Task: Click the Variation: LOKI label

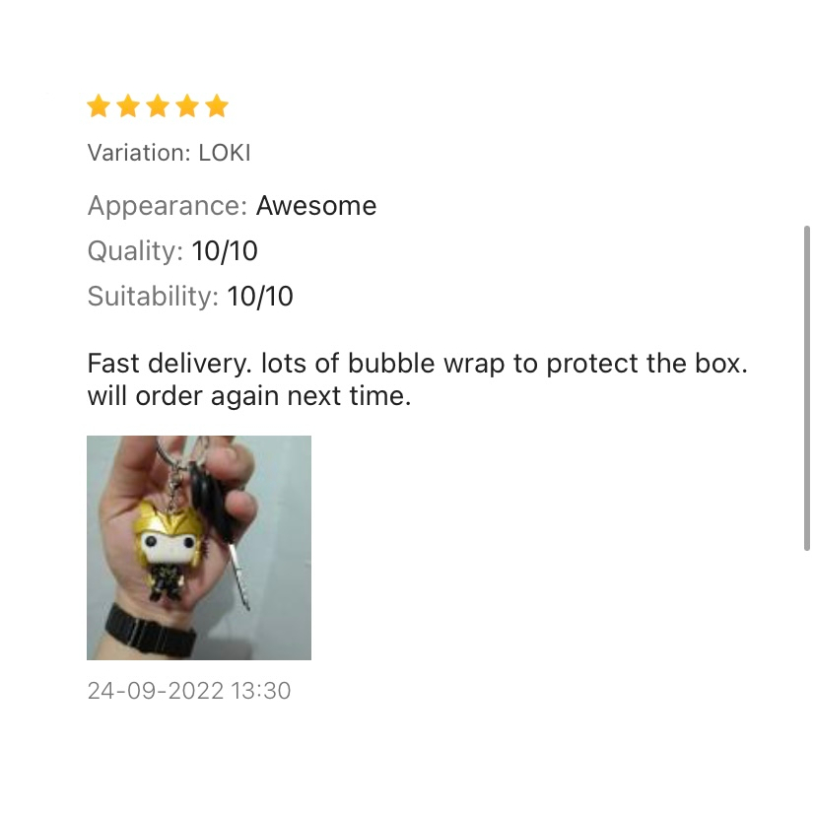Action: point(170,153)
